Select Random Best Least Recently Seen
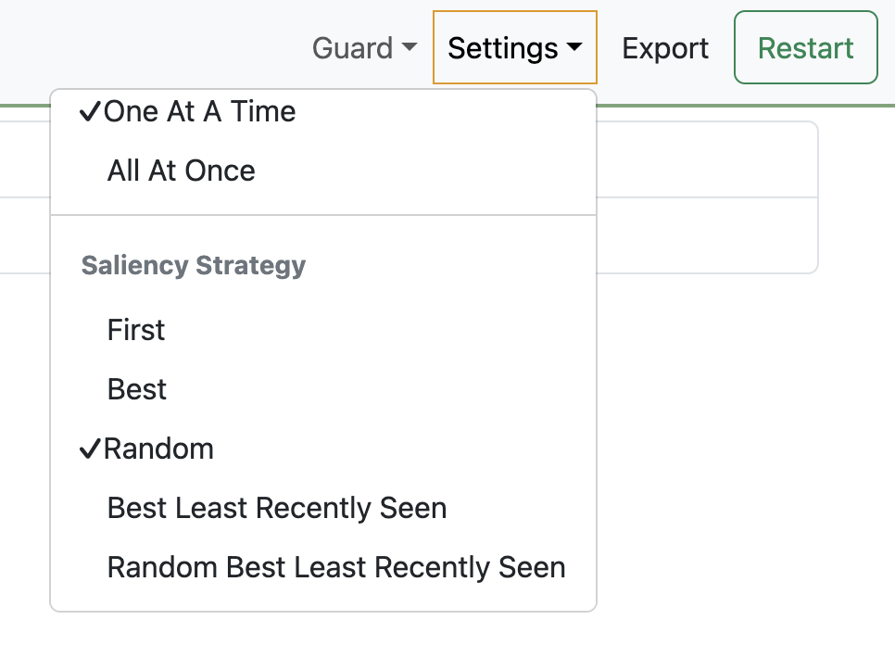 [x=336, y=568]
